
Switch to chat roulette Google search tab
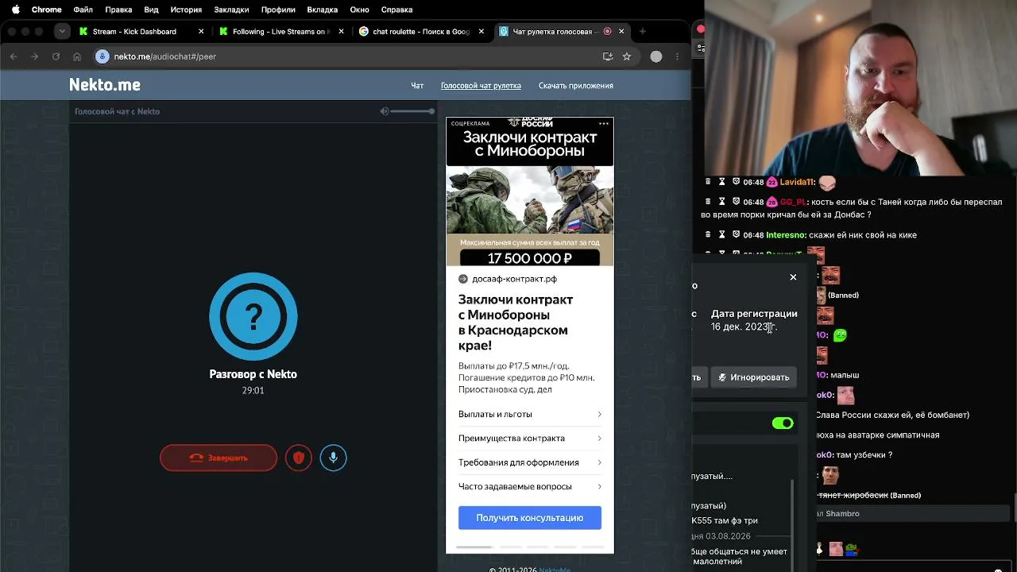pos(420,32)
